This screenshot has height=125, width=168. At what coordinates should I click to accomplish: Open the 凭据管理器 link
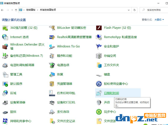coord(65,84)
